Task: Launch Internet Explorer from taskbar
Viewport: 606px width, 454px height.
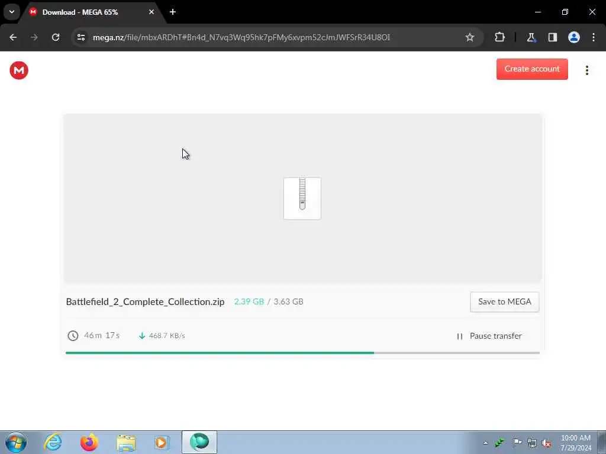Action: pyautogui.click(x=53, y=442)
